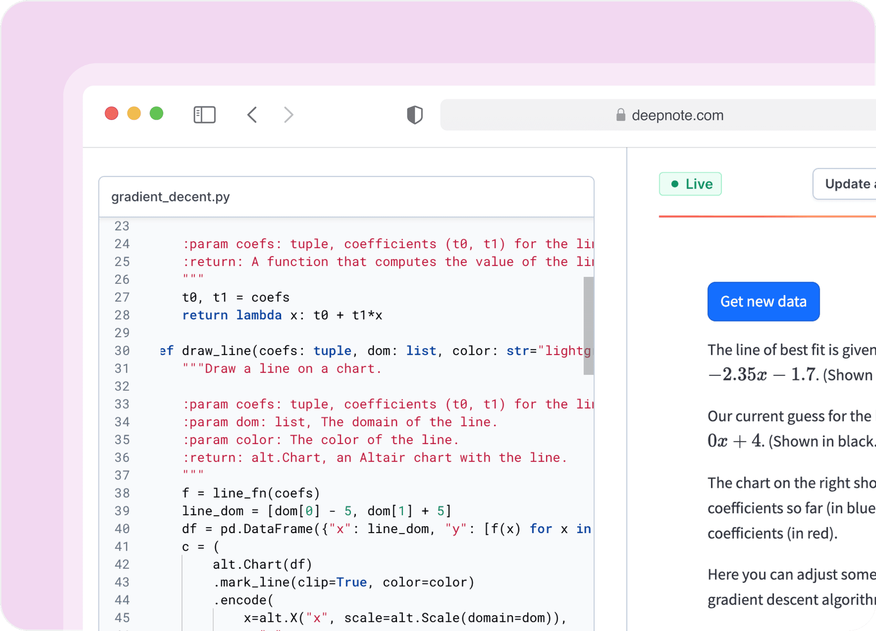
Task: Select the gradient_decent.py tab
Action: pos(171,196)
